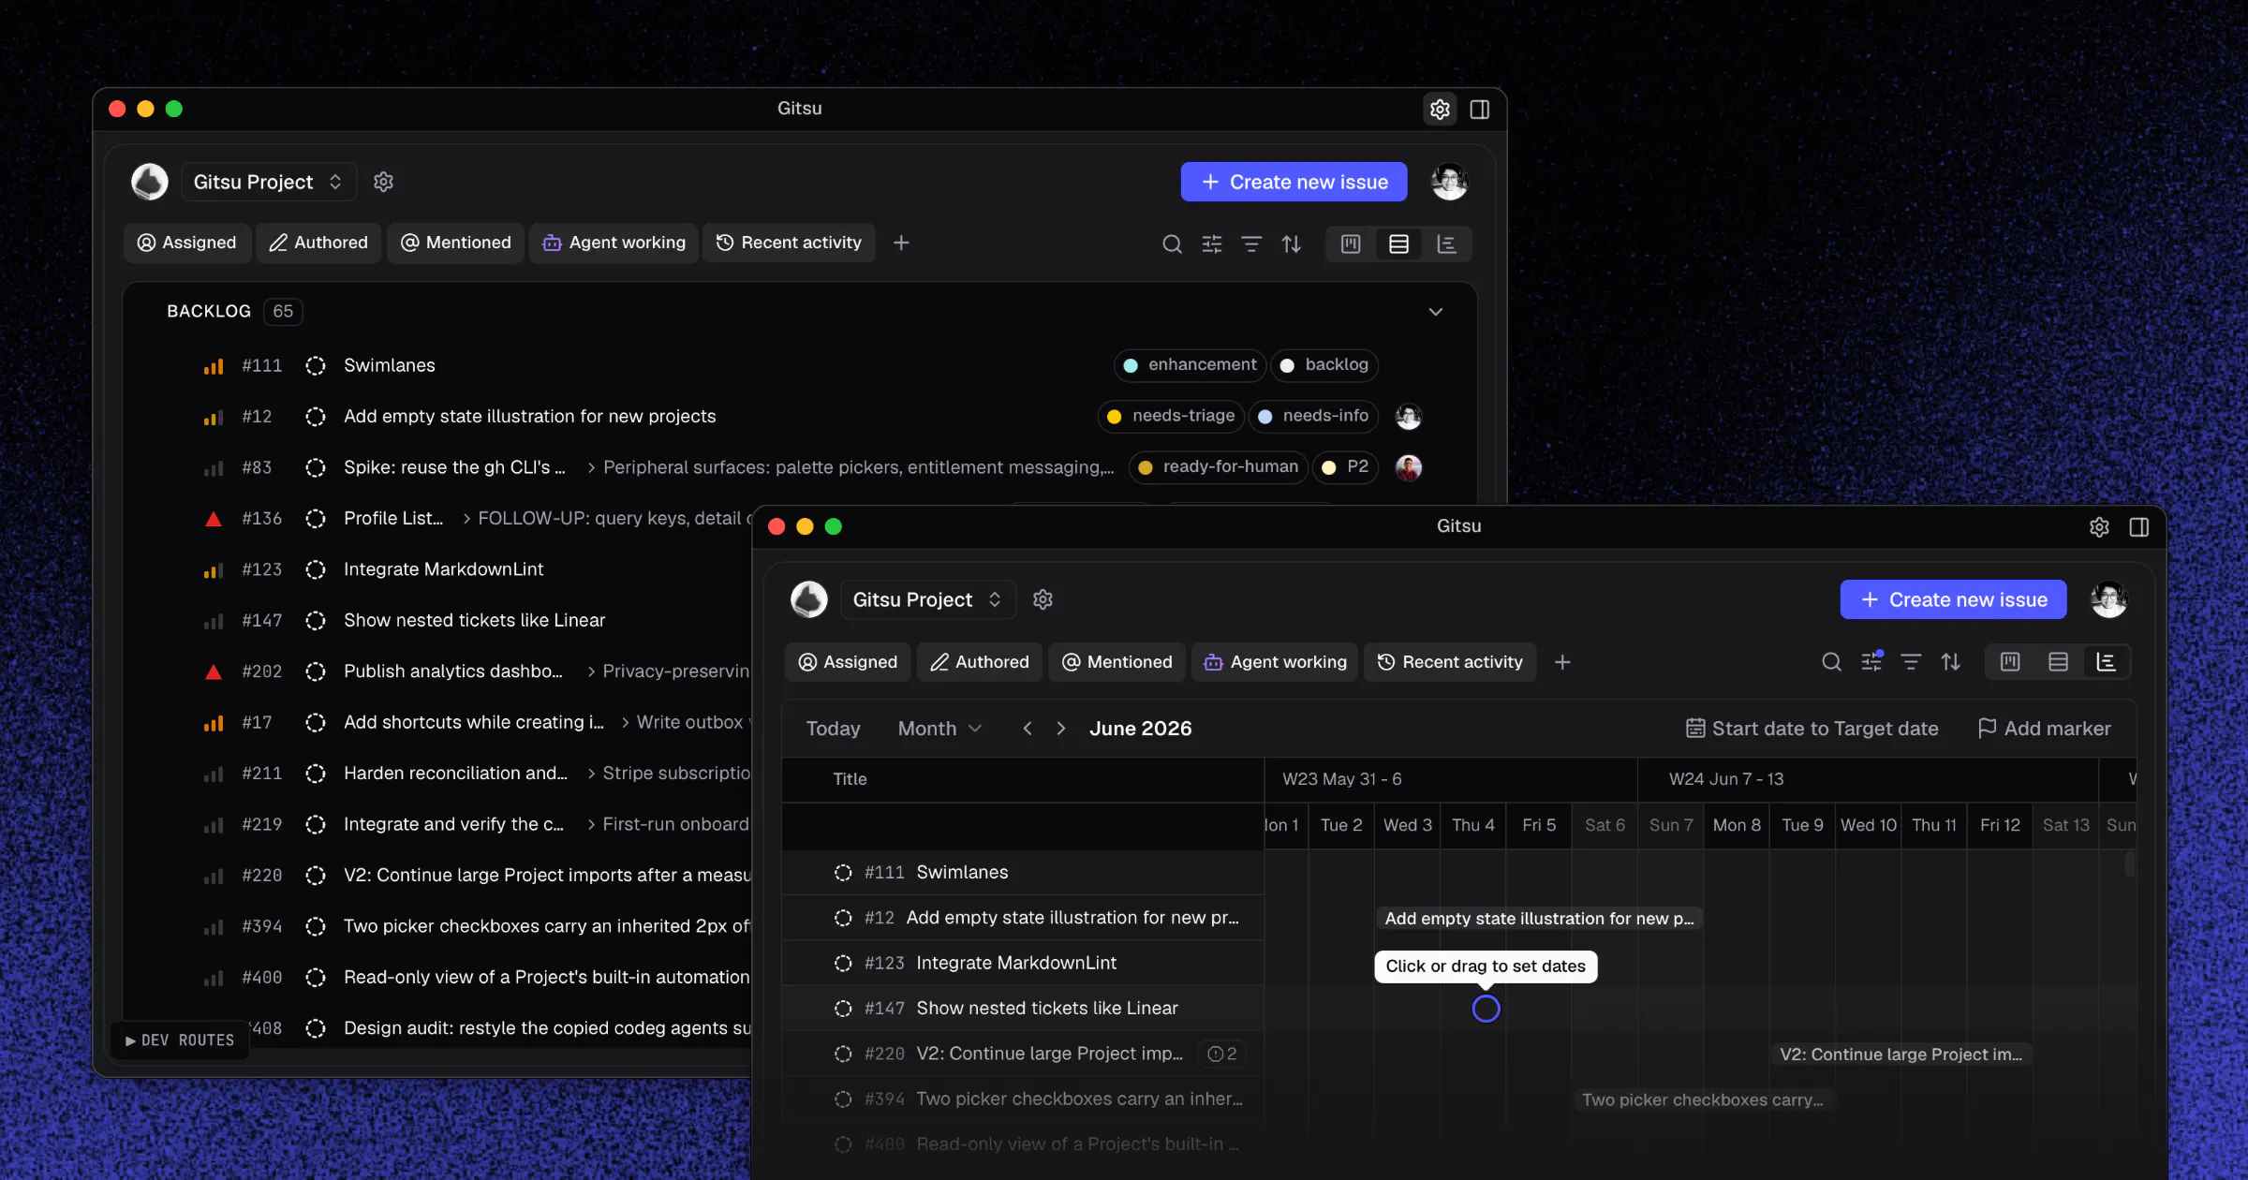Click Today button in timeline
2248x1180 pixels.
(x=833, y=729)
